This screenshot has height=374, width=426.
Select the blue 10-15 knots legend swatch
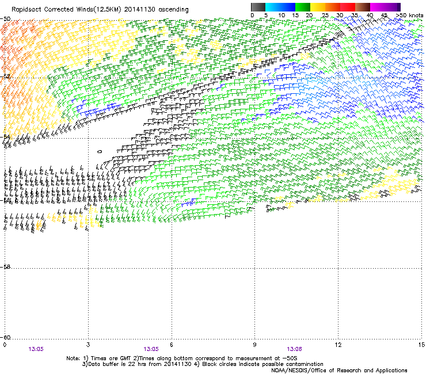288,7
